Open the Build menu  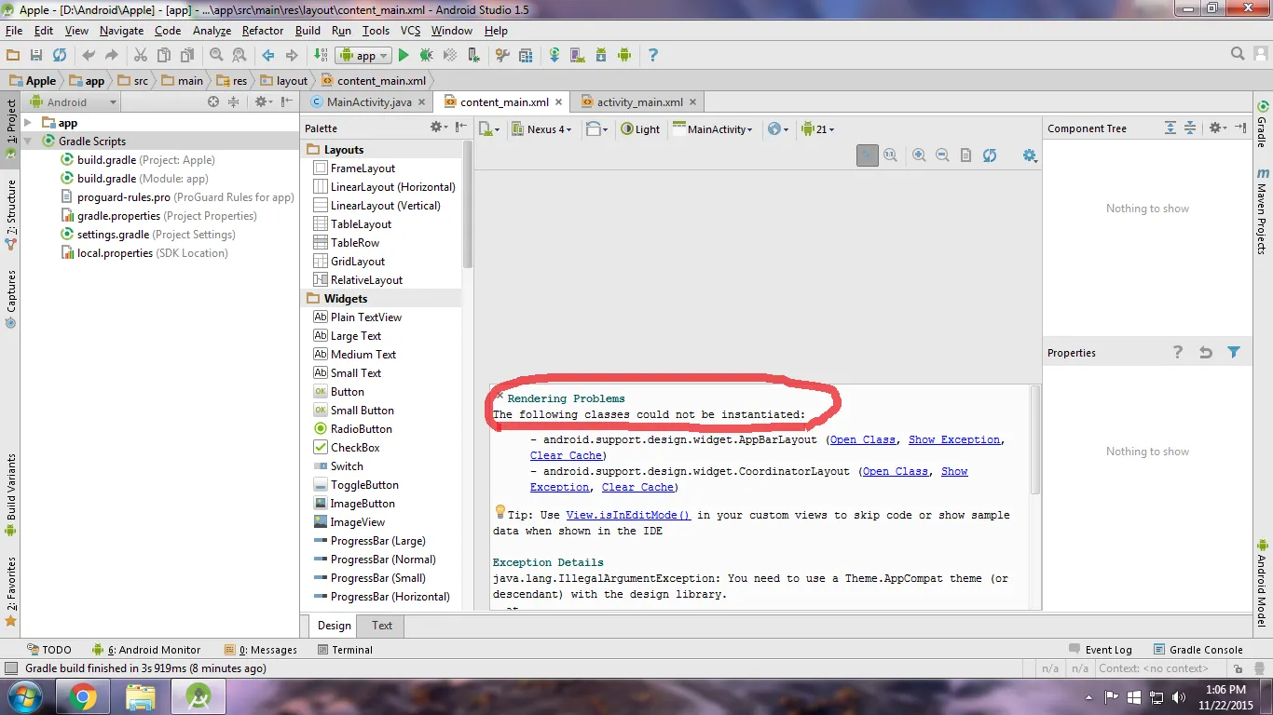coord(308,31)
